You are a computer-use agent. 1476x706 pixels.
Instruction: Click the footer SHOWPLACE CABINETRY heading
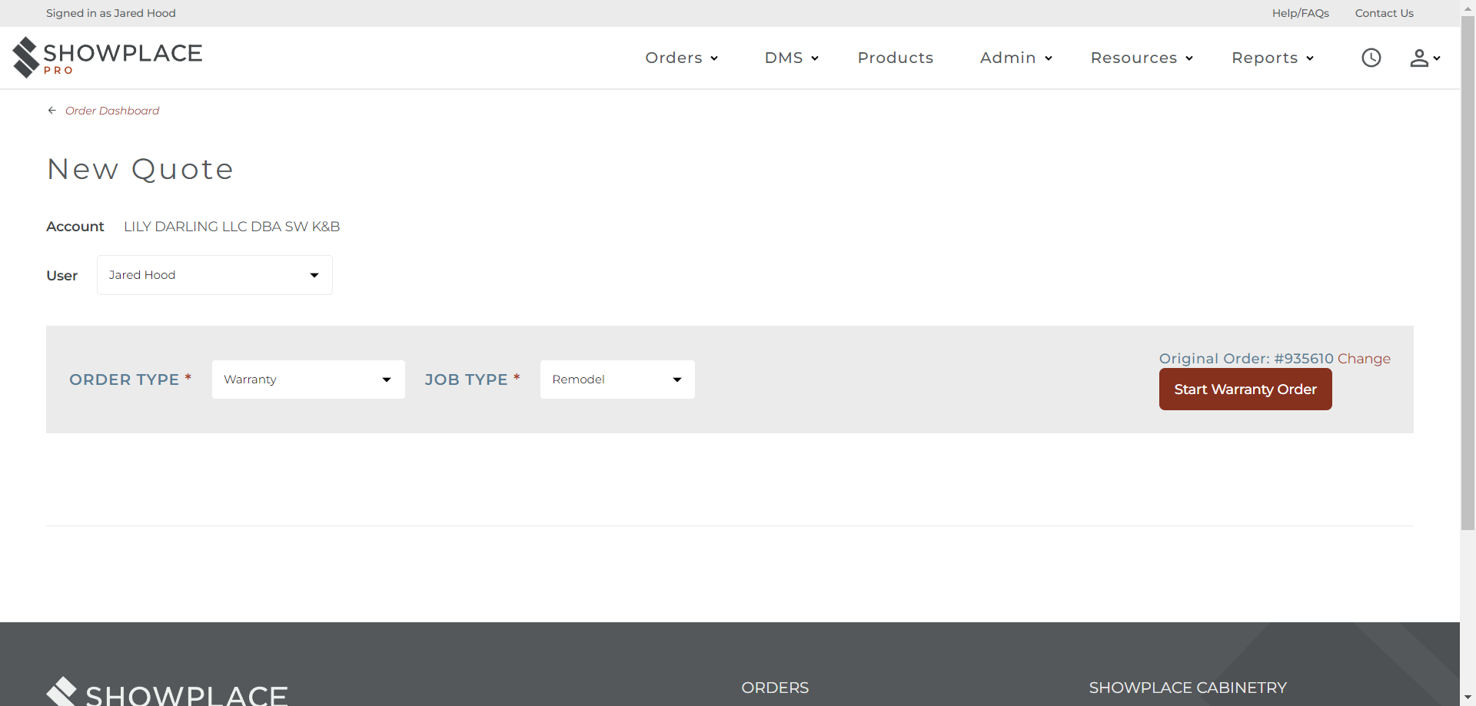(x=1188, y=688)
